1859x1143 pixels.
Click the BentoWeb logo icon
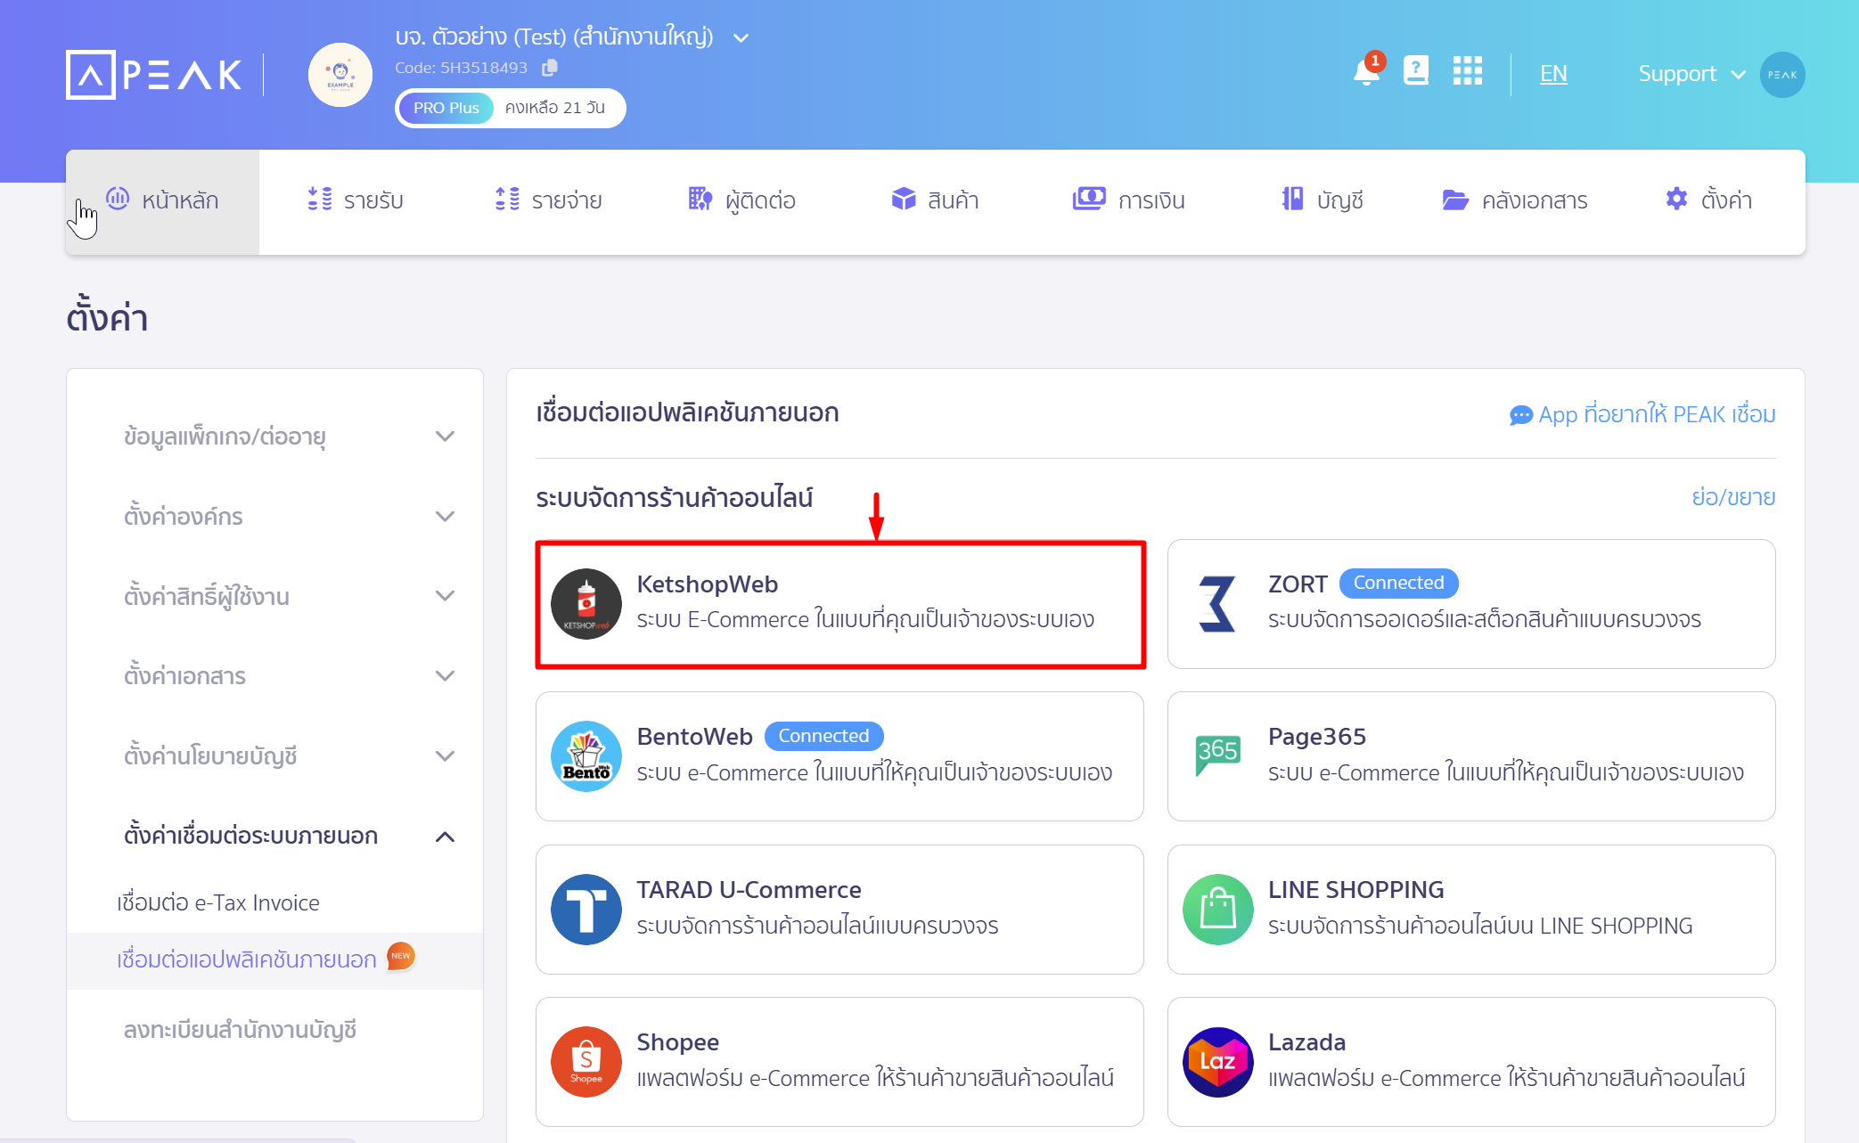[586, 756]
